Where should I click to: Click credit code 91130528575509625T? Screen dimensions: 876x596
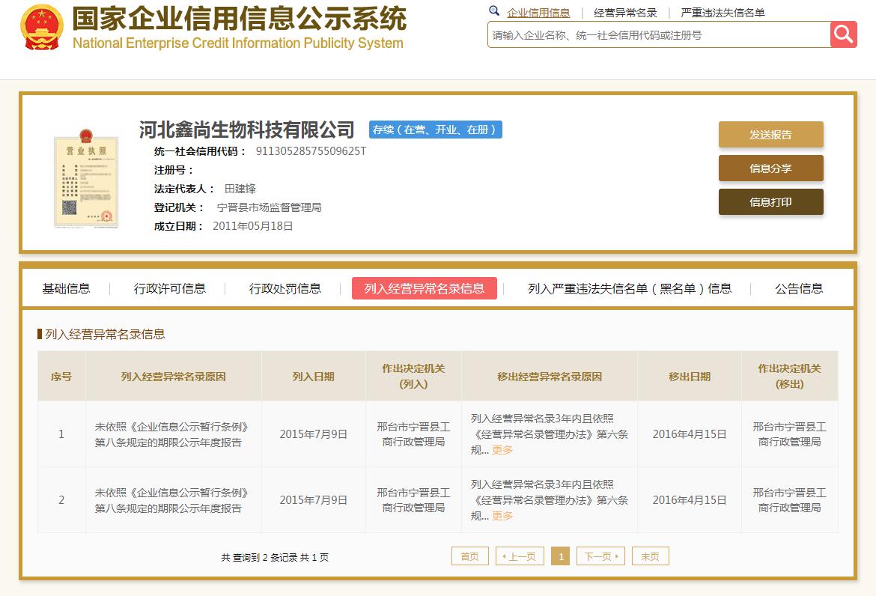(311, 151)
